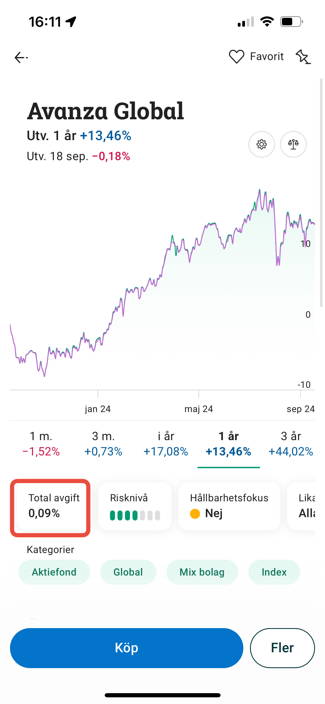Open the Hållbarhetsfokus card
The image size is (325, 704).
coord(229,506)
